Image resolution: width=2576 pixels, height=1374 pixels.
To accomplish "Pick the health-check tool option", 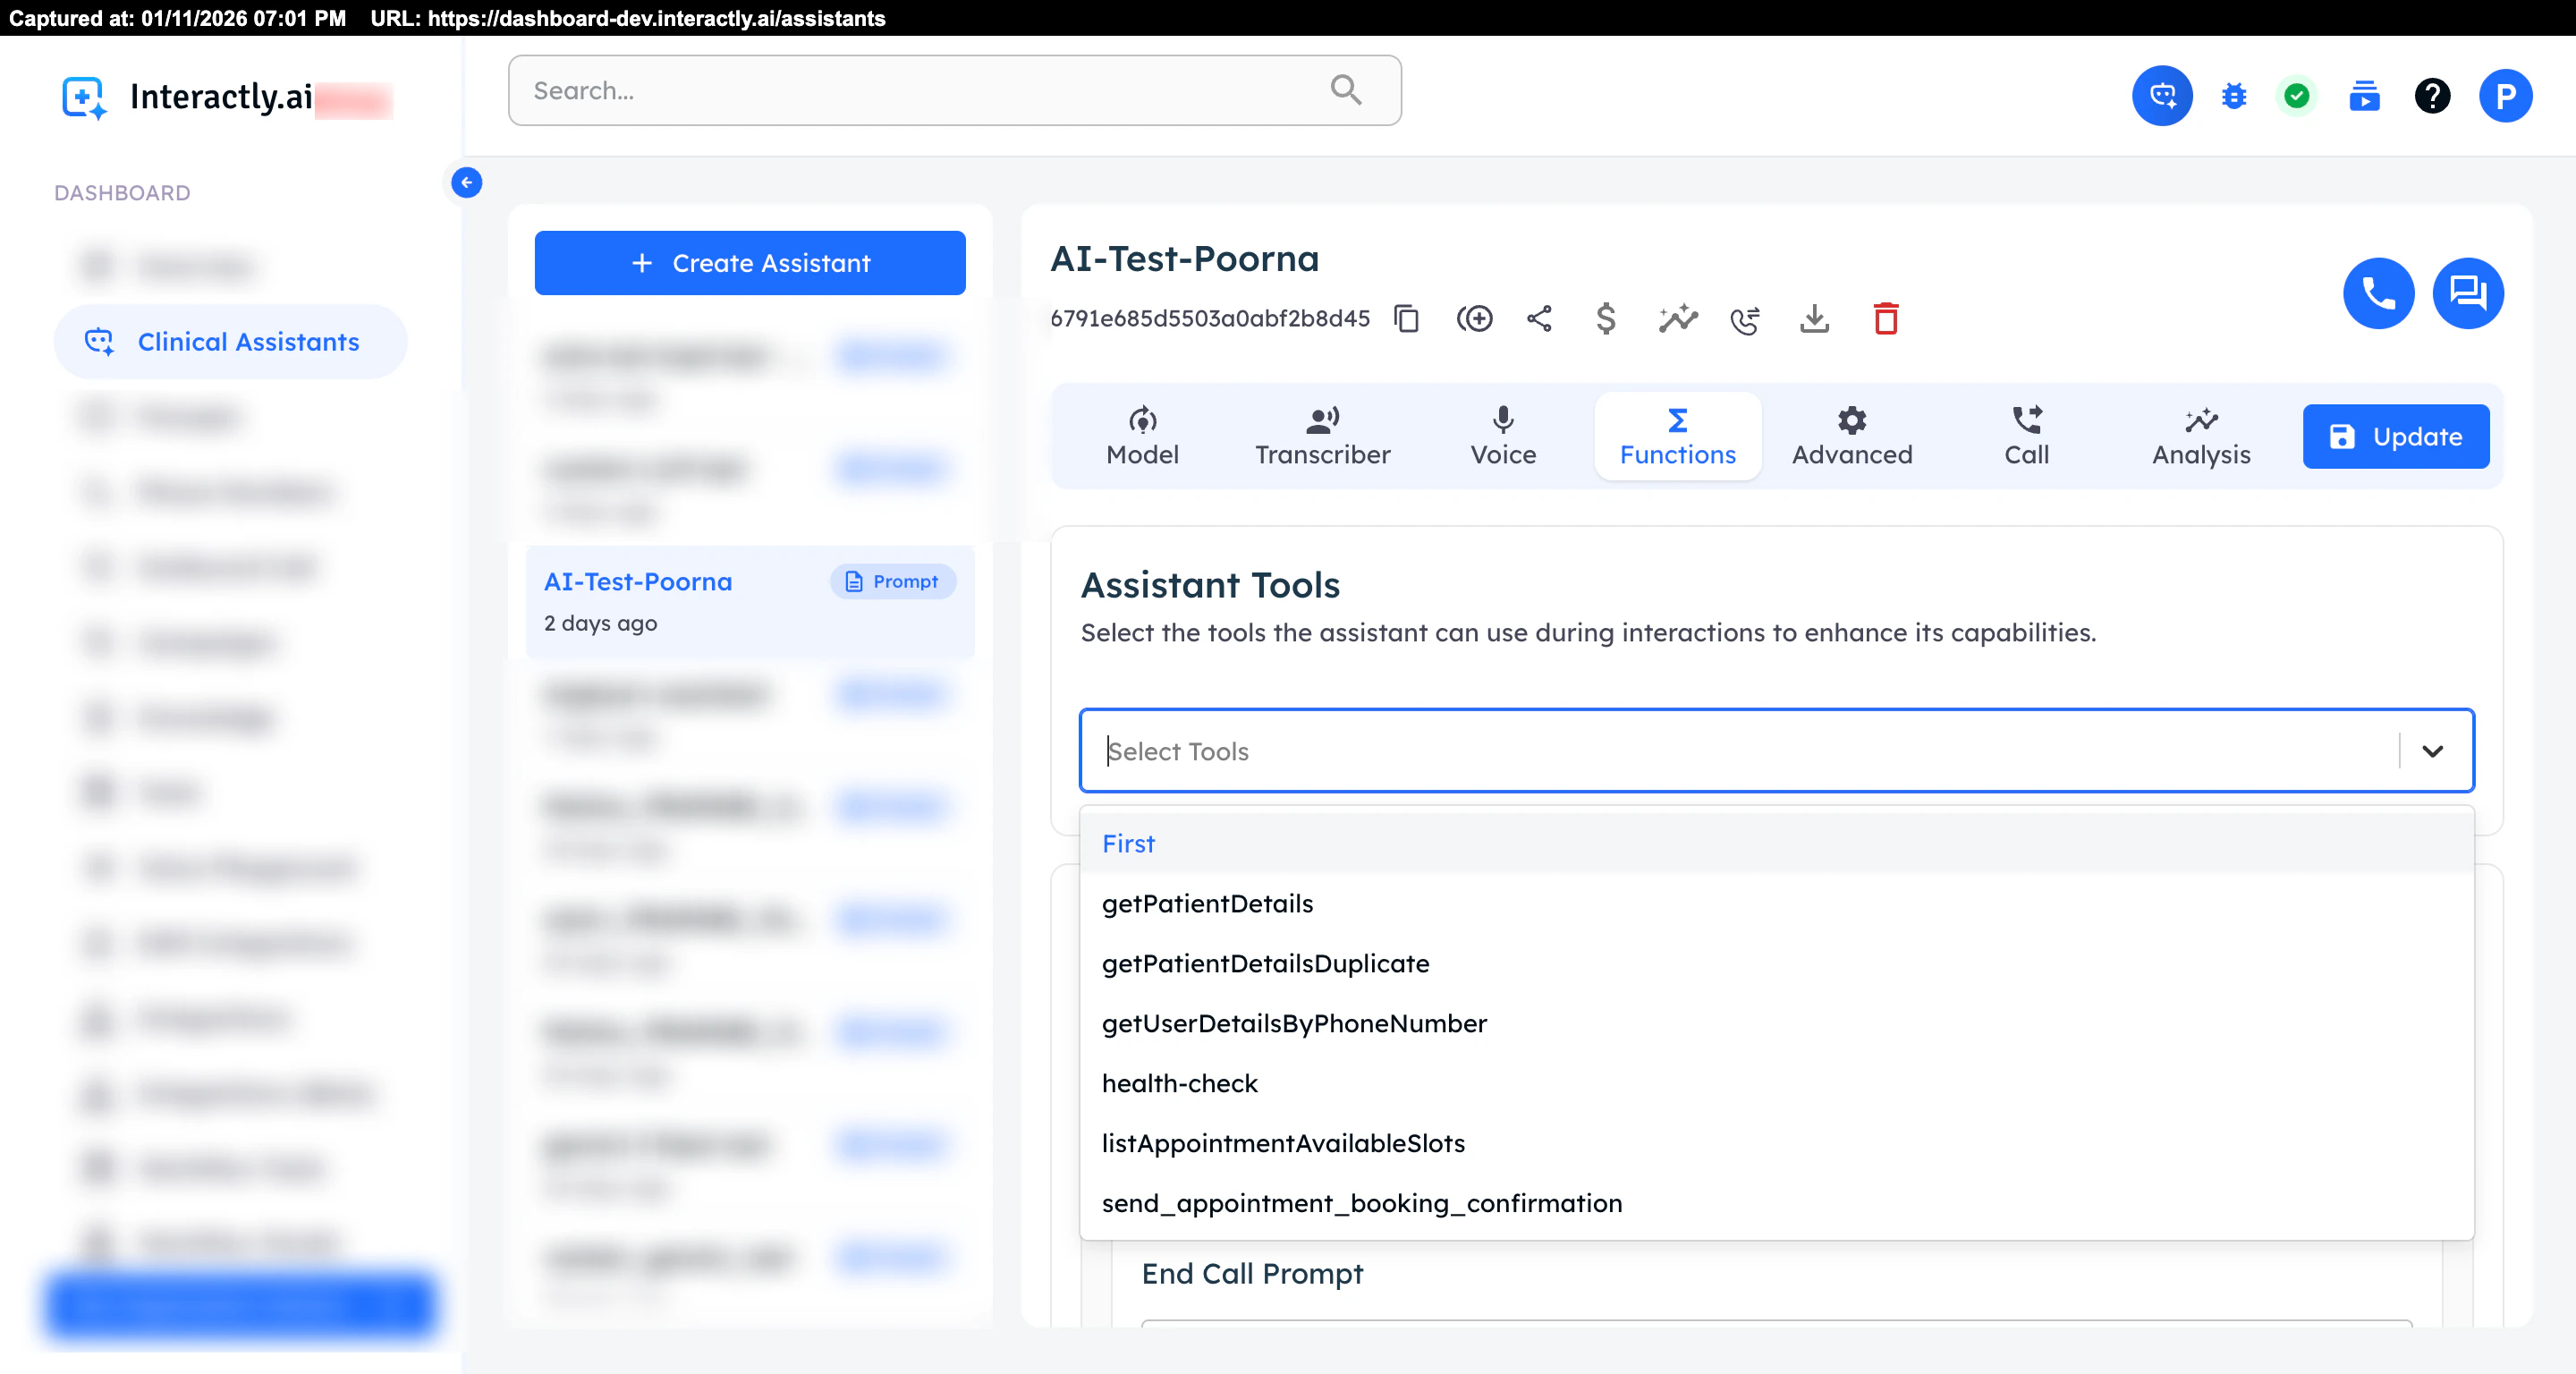I will [1179, 1083].
